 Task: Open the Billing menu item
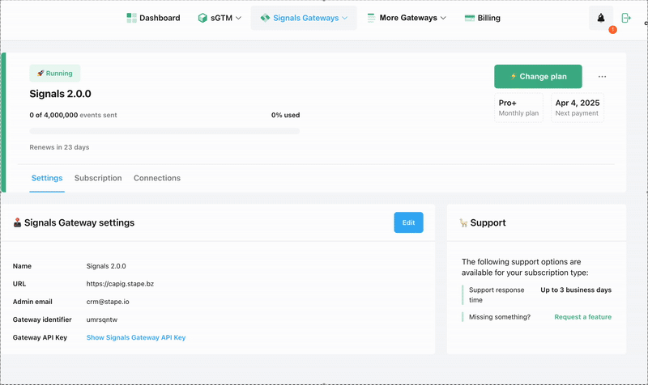(482, 18)
